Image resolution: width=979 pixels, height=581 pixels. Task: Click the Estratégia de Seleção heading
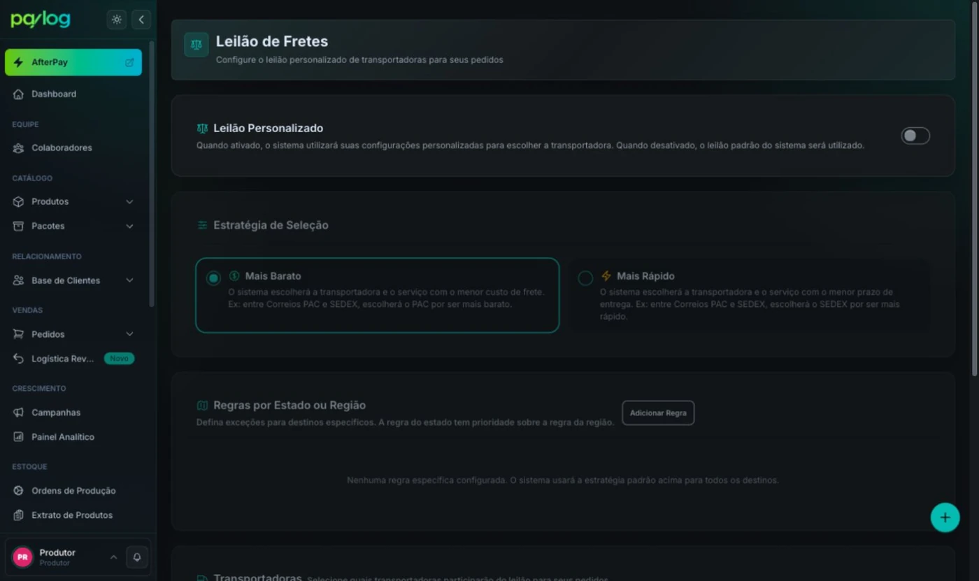[271, 225]
